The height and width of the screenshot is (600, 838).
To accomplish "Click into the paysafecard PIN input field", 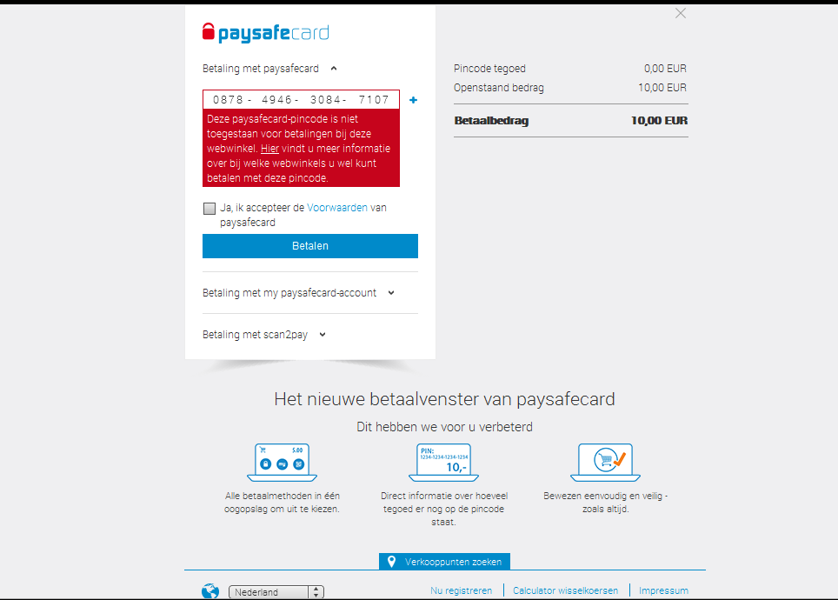I will [x=301, y=99].
